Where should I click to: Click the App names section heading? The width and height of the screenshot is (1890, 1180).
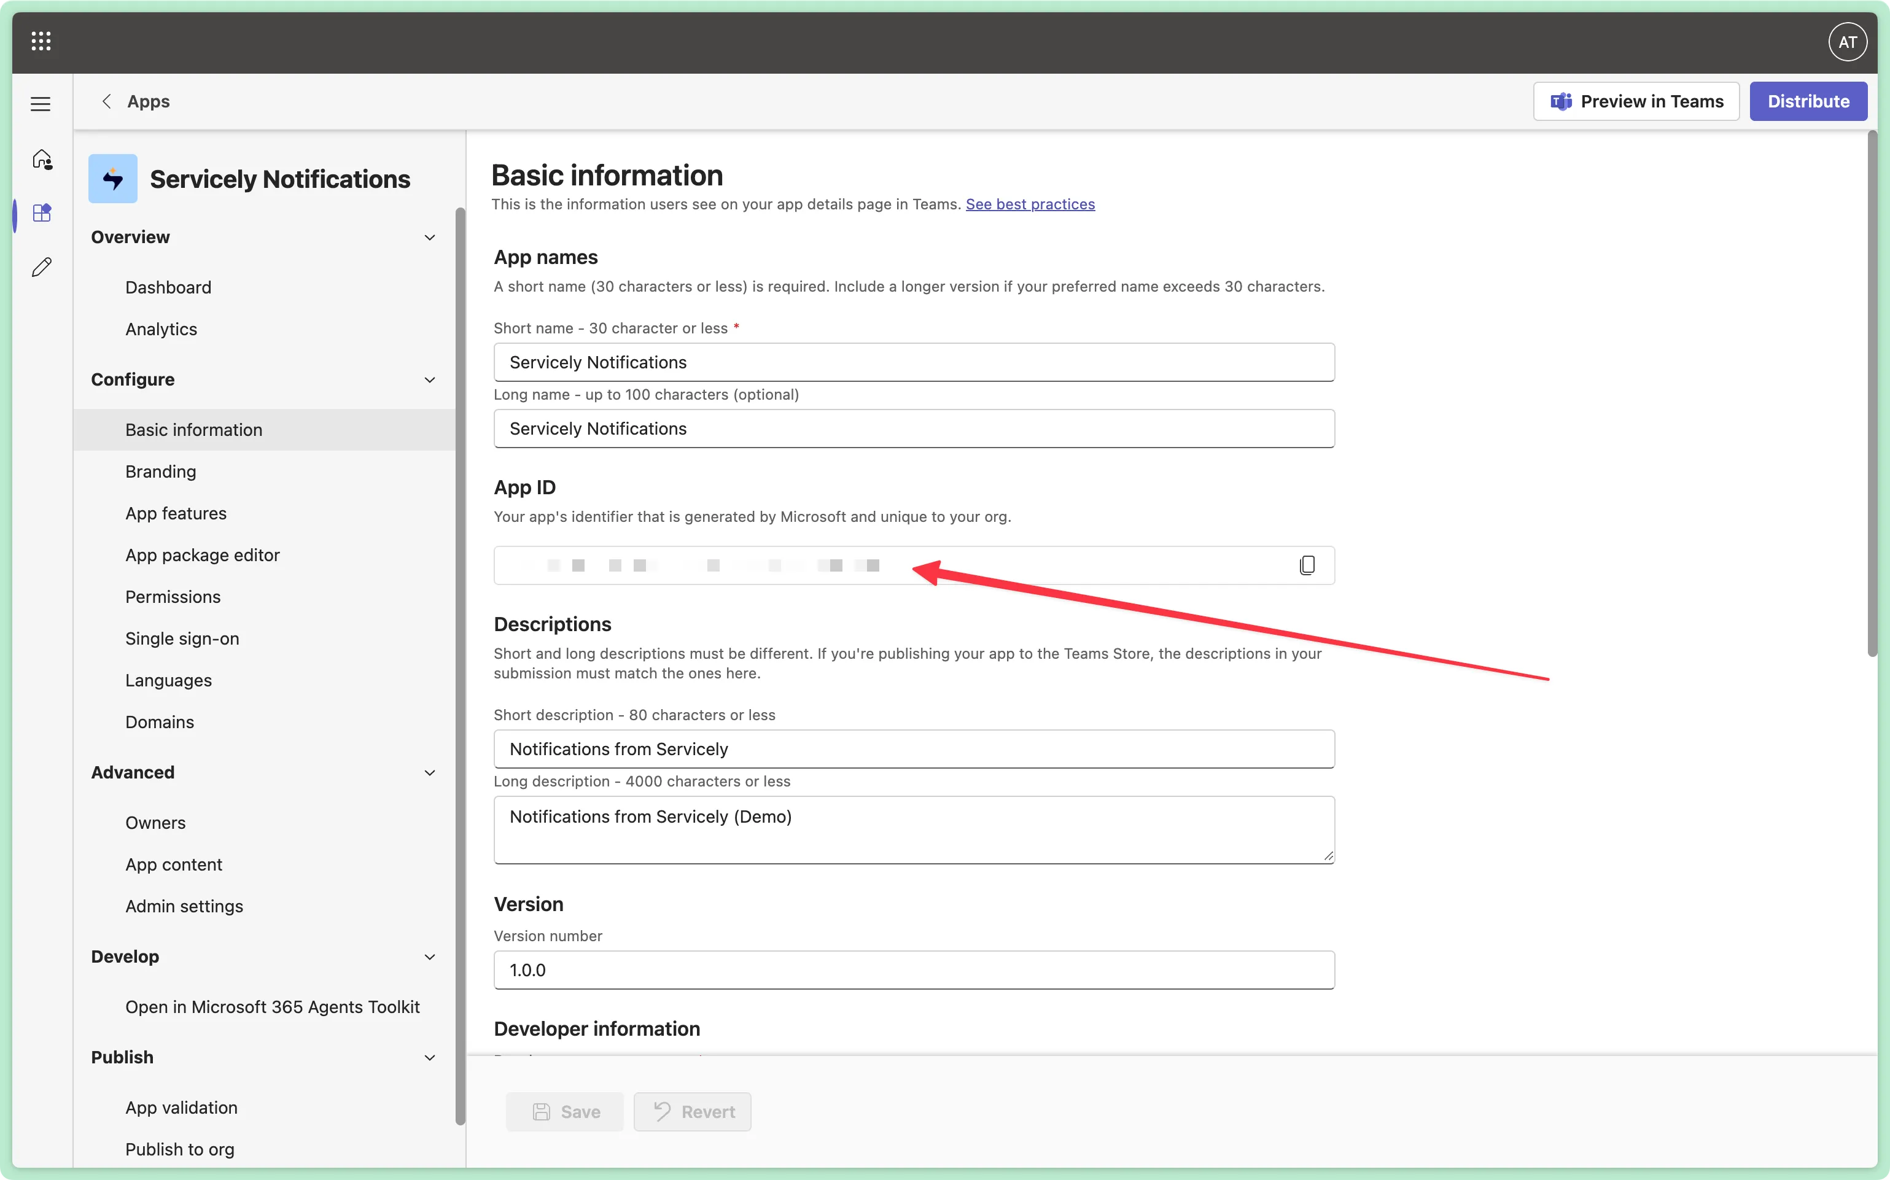coord(546,257)
